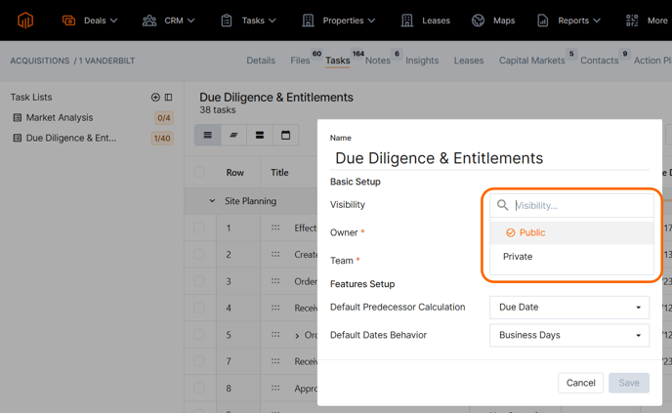Check the select-all checkbox in header
The image size is (672, 413).
[x=199, y=173]
